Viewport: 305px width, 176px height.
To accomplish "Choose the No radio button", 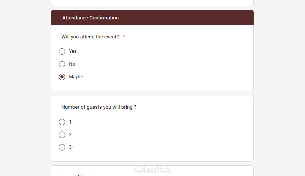I will coord(62,64).
